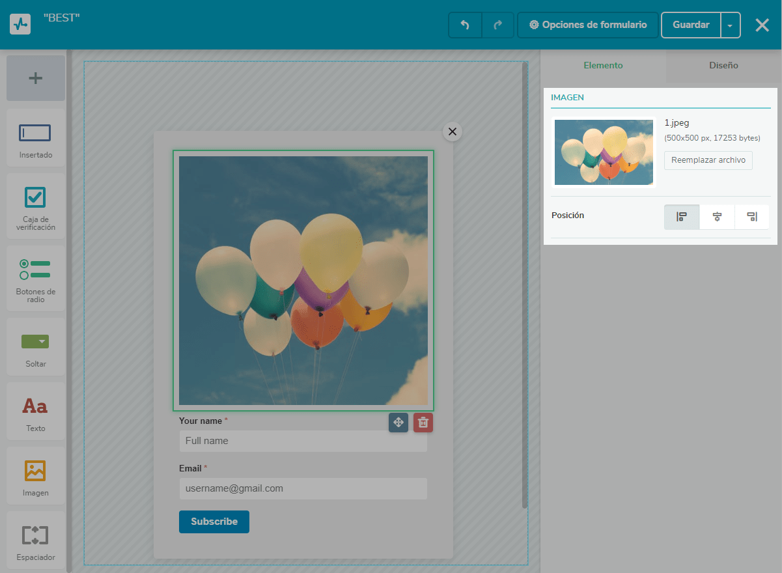Add an Espaciador element

click(x=35, y=540)
